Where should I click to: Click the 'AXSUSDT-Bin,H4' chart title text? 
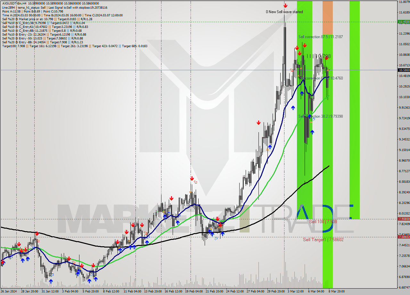(14, 4)
